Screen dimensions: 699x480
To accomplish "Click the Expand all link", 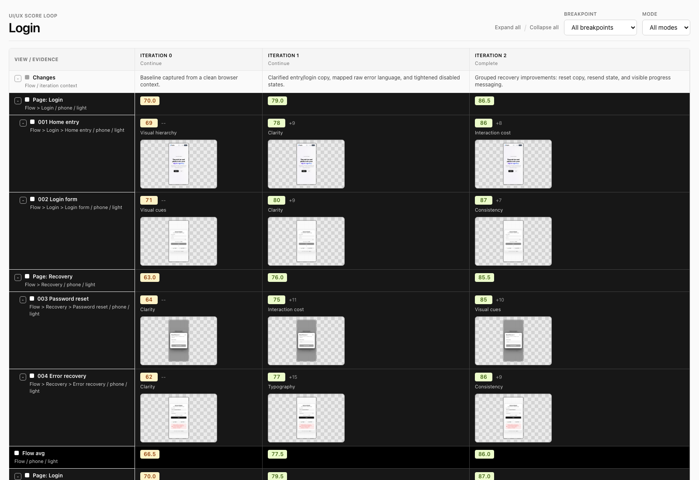I will 508,27.
